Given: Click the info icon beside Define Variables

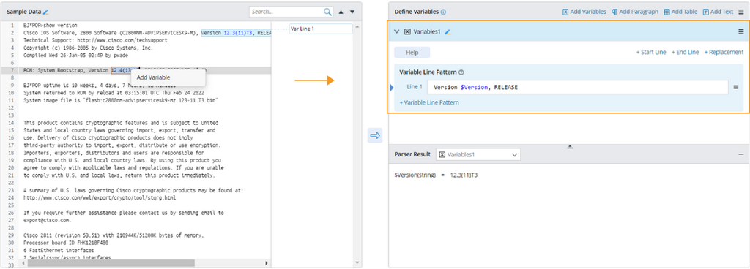Looking at the screenshot, I should point(443,12).
